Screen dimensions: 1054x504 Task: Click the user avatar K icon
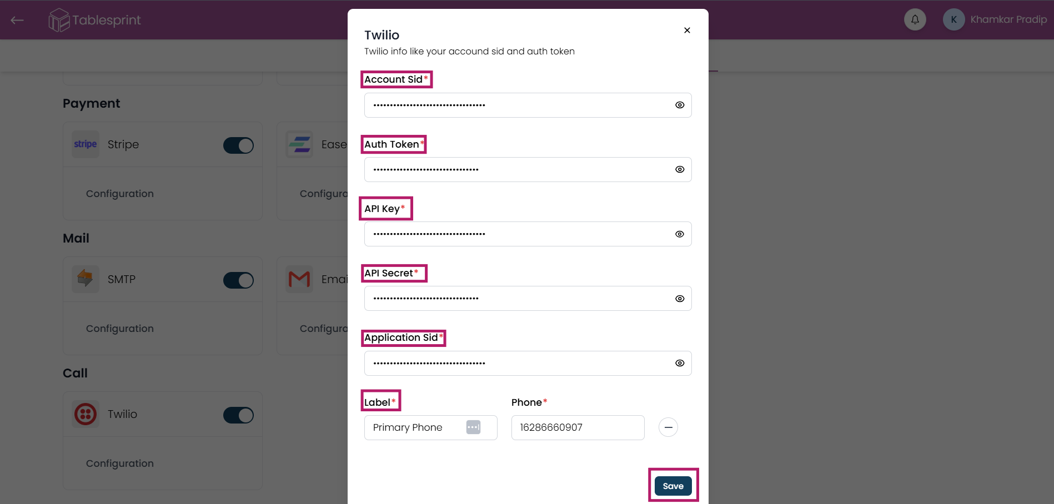(x=953, y=20)
